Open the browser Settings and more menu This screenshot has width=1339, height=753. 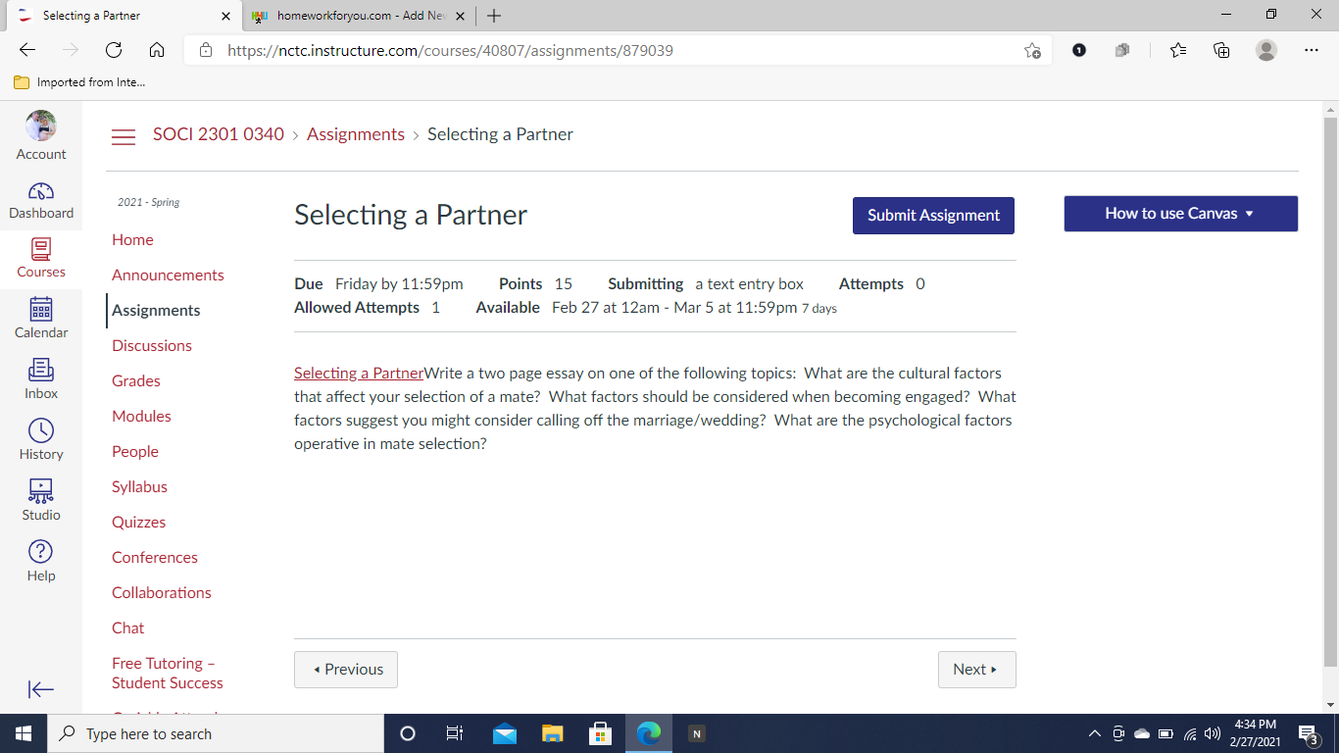pos(1312,50)
